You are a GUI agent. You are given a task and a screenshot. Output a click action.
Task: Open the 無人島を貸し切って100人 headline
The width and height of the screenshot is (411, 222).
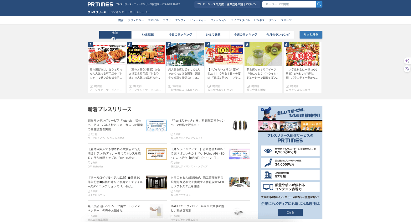185,73
